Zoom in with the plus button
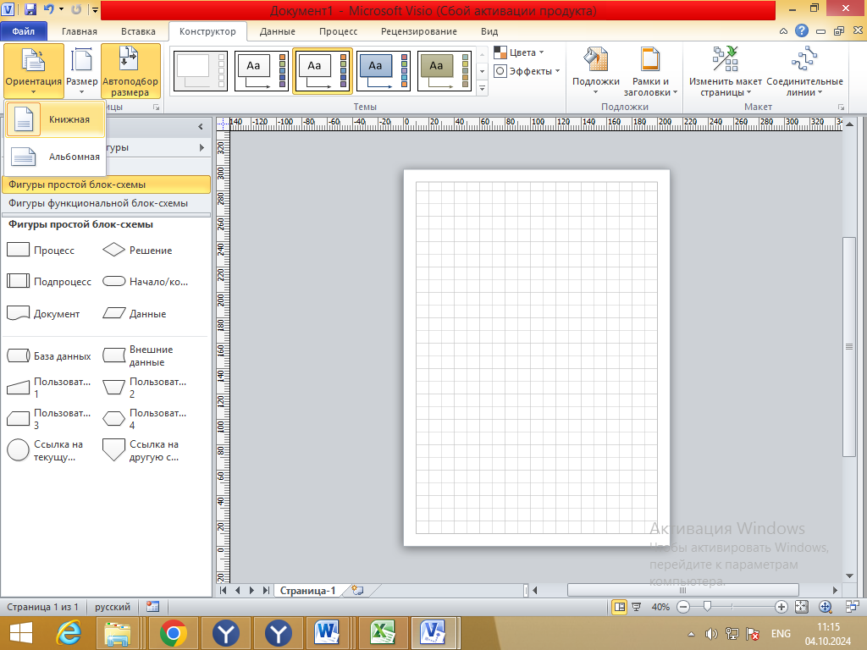This screenshot has width=867, height=650. tap(781, 607)
